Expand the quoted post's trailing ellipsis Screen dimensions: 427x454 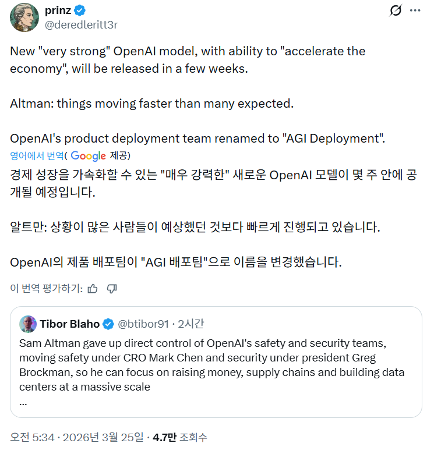coord(23,402)
